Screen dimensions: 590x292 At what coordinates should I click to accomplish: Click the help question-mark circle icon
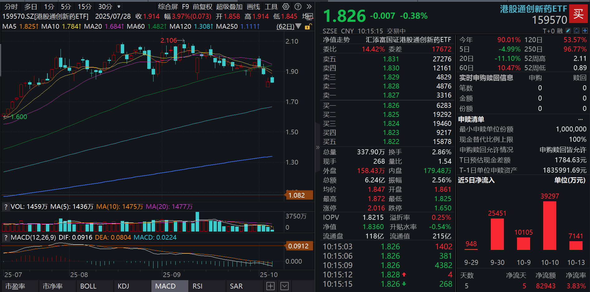coord(298,7)
